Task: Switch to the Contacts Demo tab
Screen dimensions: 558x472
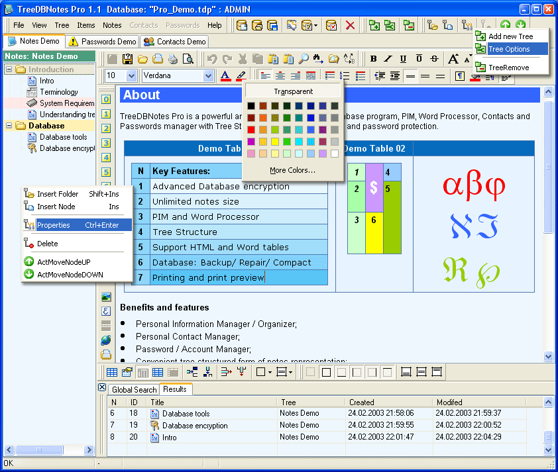Action: 175,42
